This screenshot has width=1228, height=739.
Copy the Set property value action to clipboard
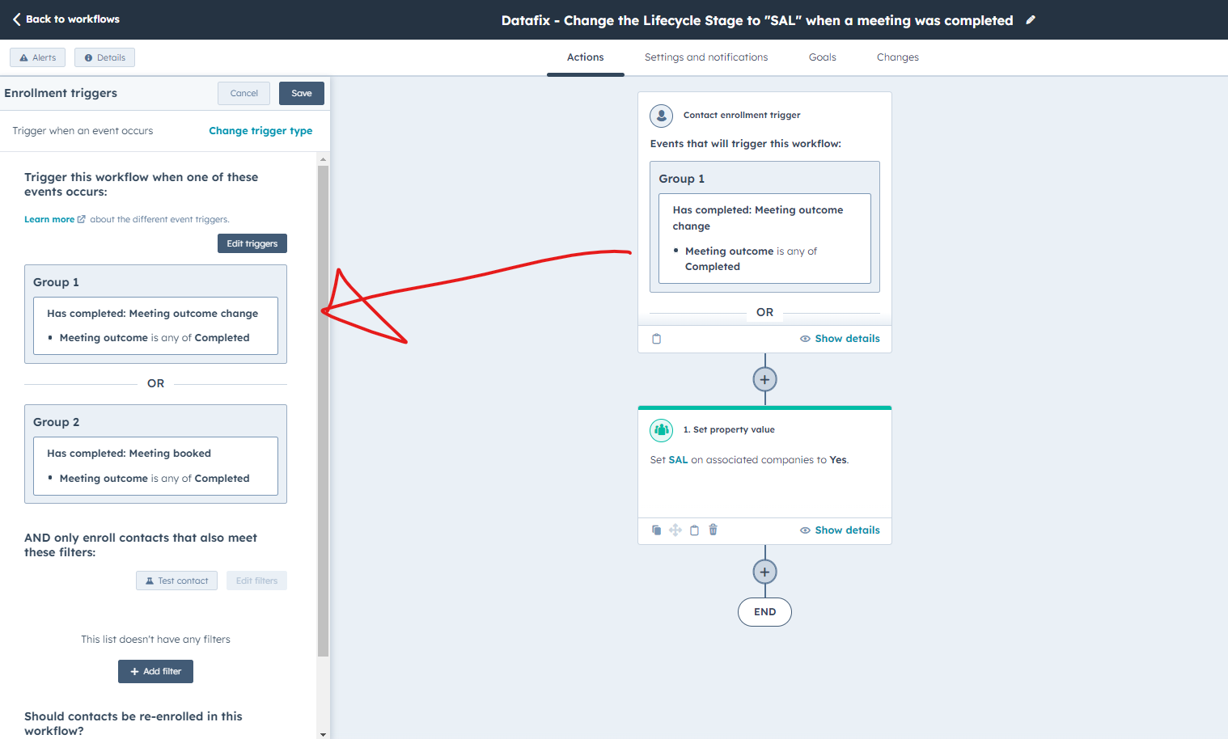pyautogui.click(x=694, y=530)
